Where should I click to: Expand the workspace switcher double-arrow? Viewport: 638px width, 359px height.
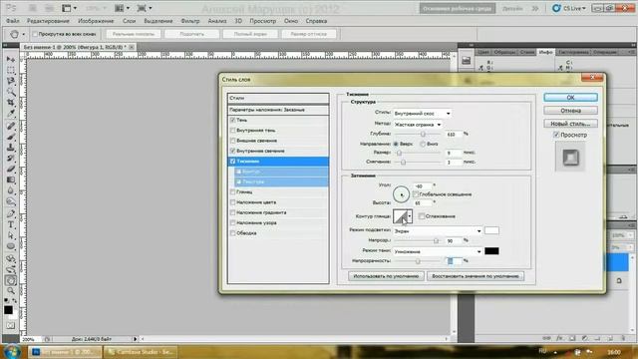535,8
